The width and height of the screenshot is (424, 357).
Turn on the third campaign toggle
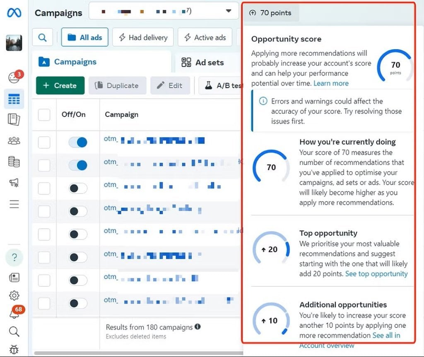(78, 188)
